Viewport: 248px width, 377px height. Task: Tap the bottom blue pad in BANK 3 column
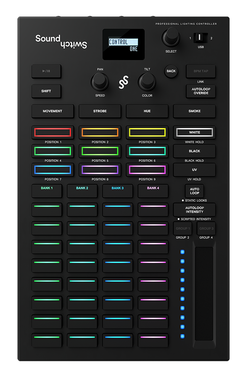pyautogui.click(x=118, y=341)
